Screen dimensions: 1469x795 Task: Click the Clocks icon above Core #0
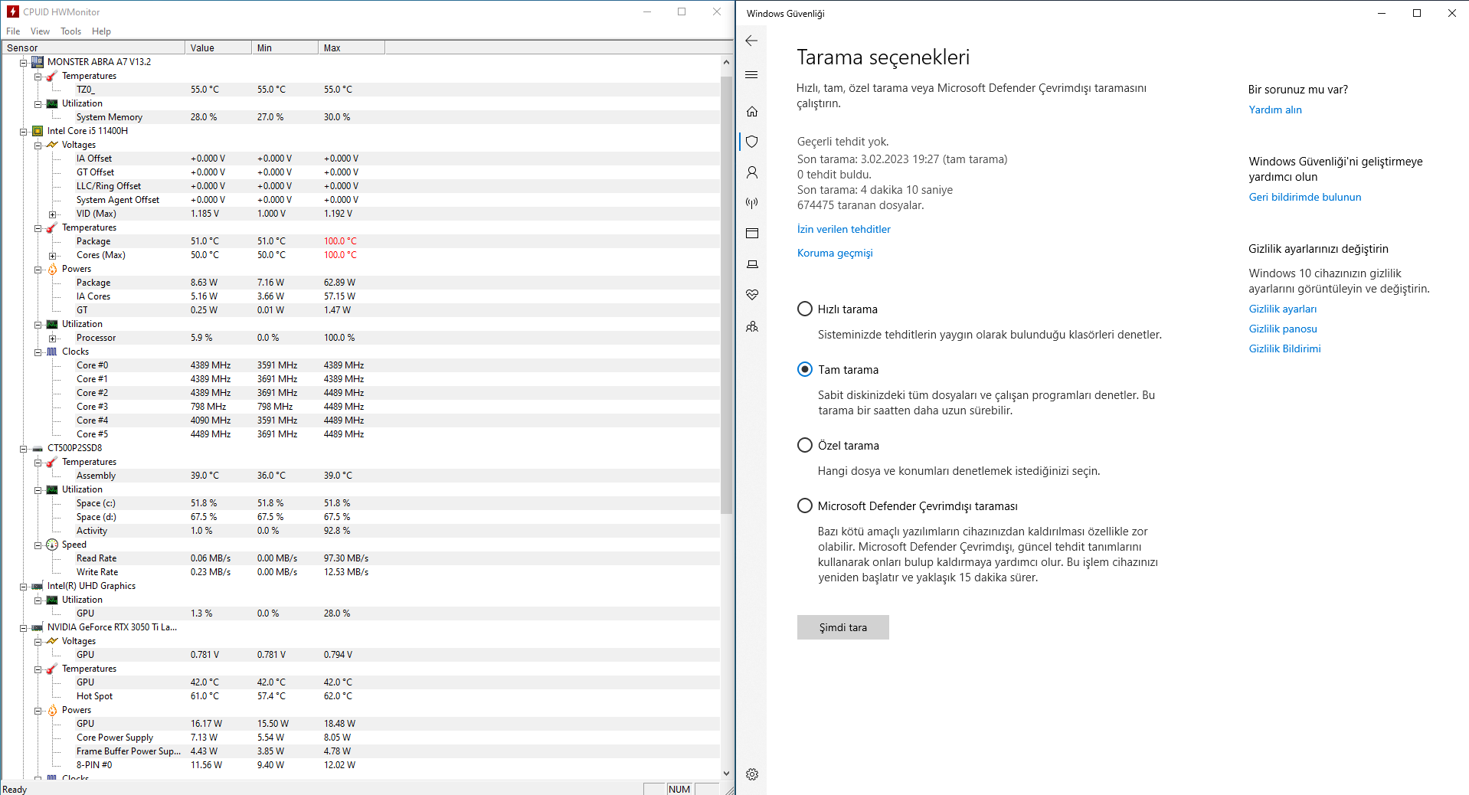(52, 352)
